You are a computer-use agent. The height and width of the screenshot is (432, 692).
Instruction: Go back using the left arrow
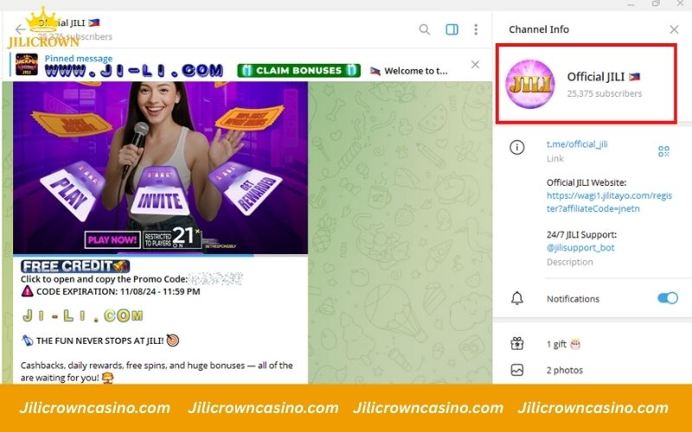click(x=20, y=29)
